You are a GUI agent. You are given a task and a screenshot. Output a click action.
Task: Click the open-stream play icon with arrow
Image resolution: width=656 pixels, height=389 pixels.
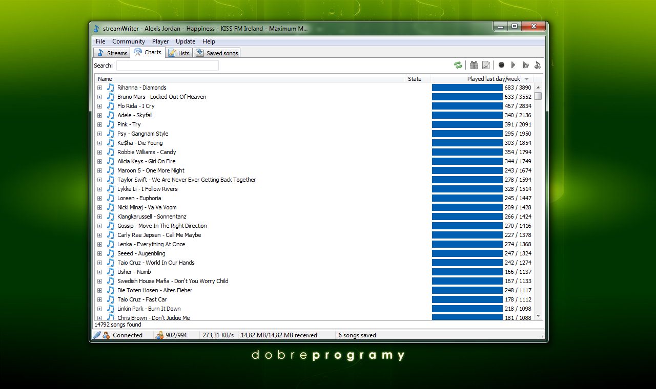[525, 65]
